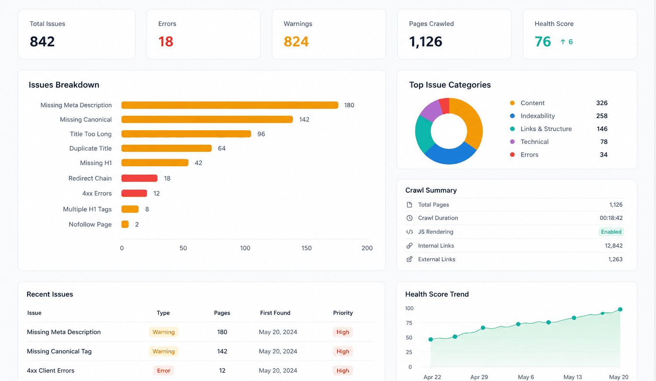Click the purple Technical legend dot

click(x=512, y=142)
